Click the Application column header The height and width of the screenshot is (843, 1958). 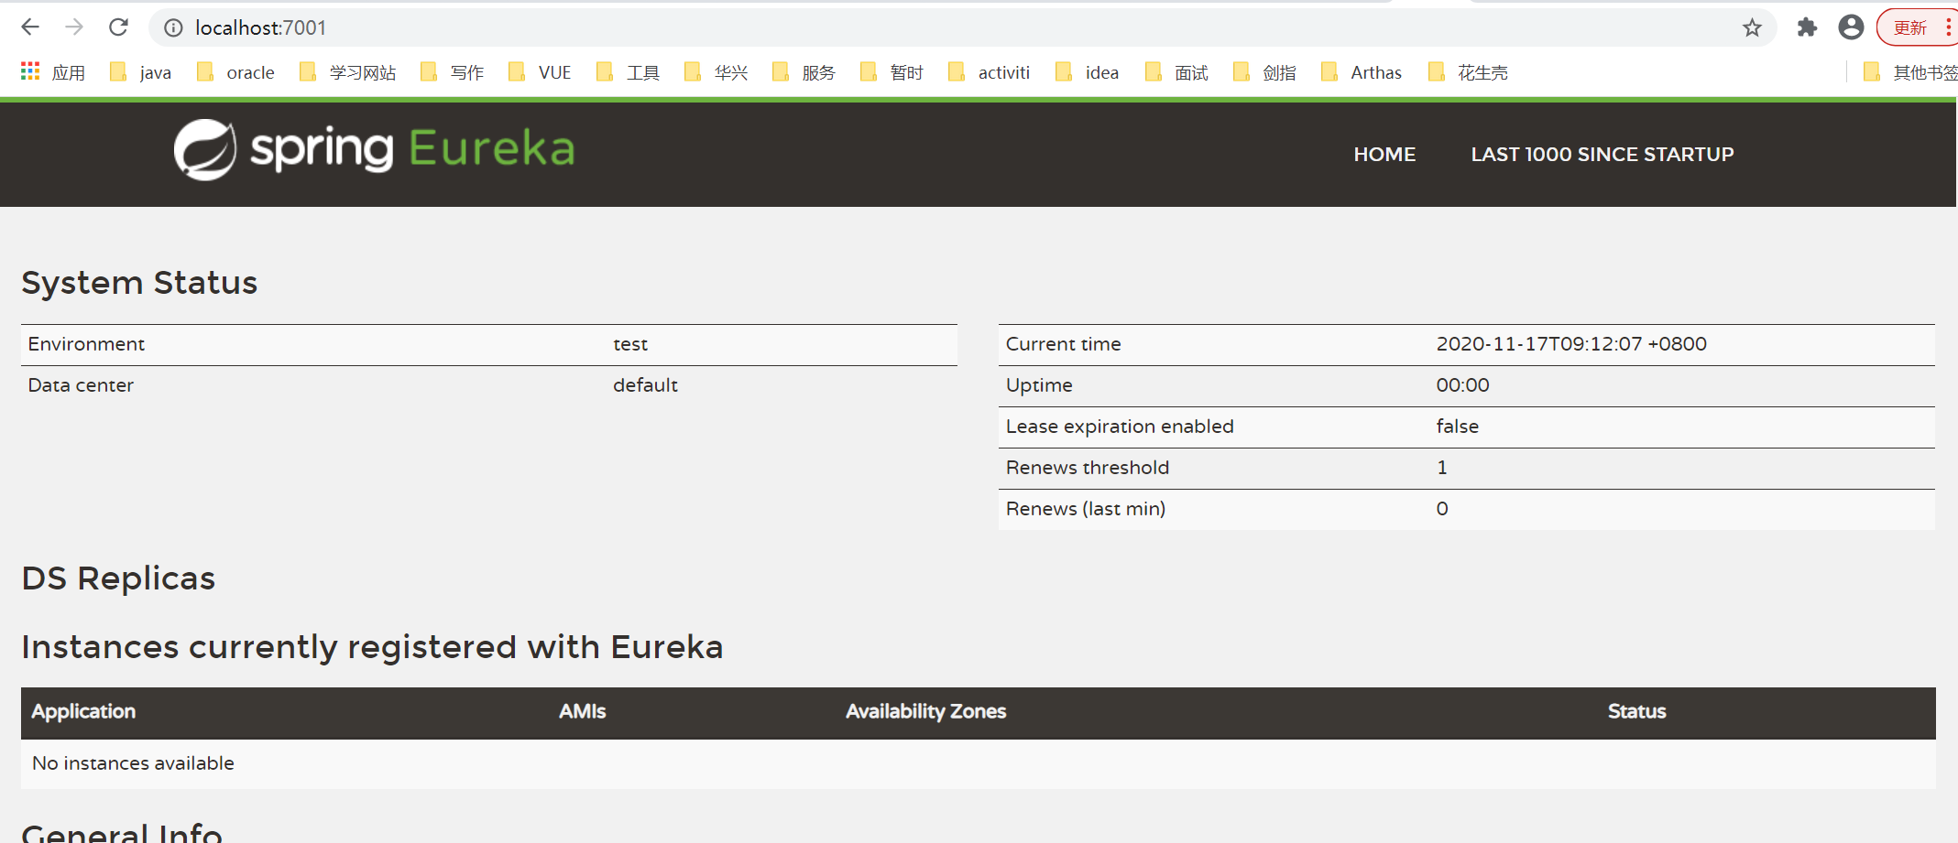pos(83,711)
